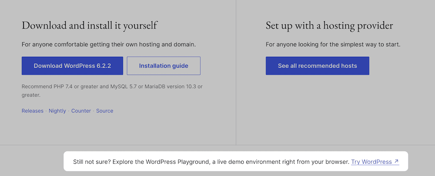Open the Source link
Image resolution: width=435 pixels, height=176 pixels.
pyautogui.click(x=104, y=111)
